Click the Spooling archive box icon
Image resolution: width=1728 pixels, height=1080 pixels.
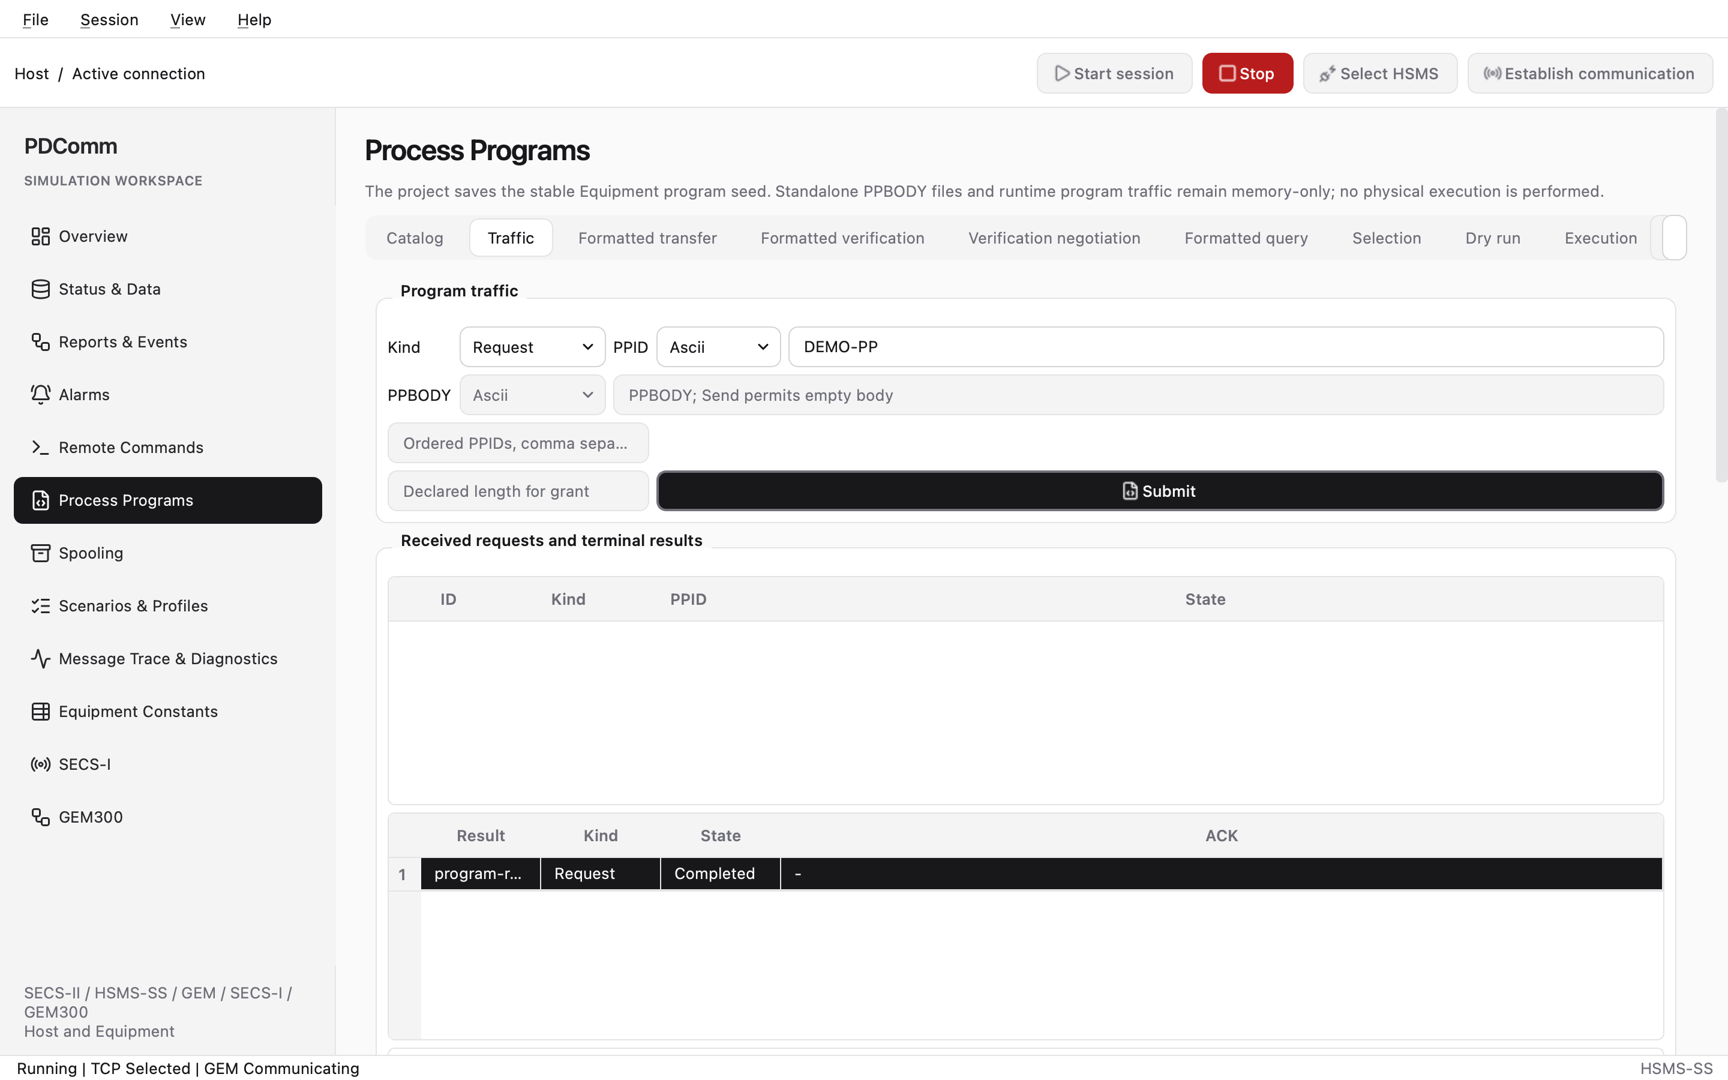[x=40, y=554]
